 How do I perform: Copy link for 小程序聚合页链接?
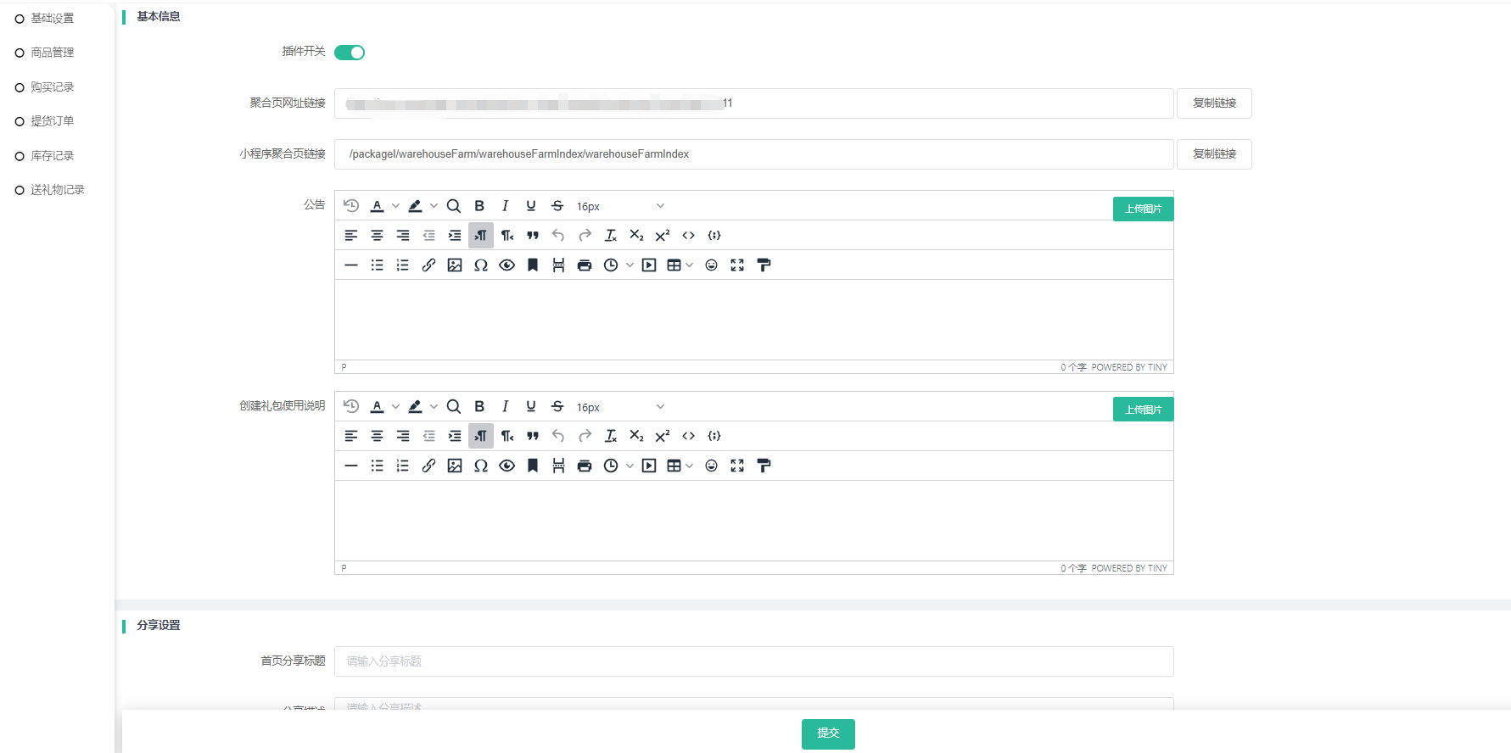tap(1214, 154)
